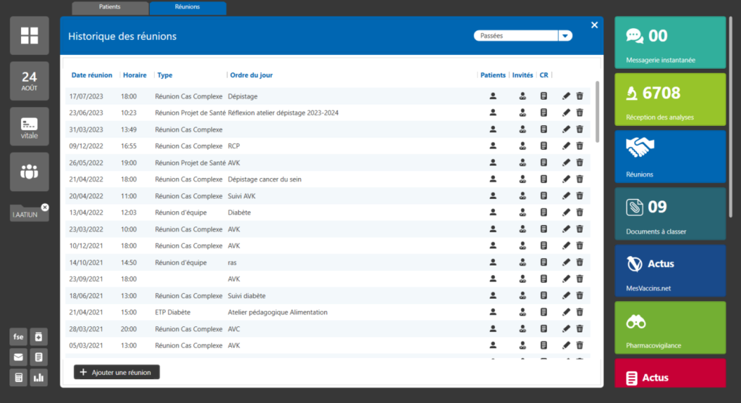The width and height of the screenshot is (741, 403).
Task: Sort by Date réunion column header
Action: point(91,75)
